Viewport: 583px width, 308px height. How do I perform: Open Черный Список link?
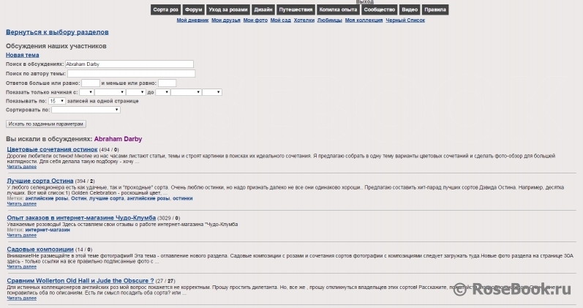(405, 20)
